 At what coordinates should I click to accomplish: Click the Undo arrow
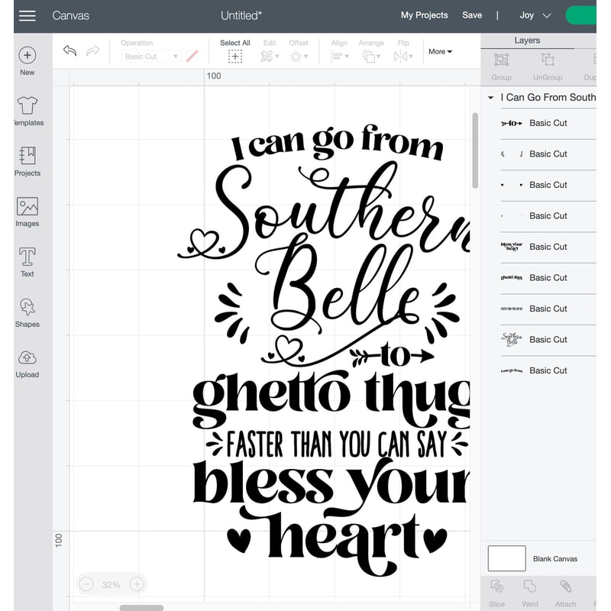(x=70, y=49)
